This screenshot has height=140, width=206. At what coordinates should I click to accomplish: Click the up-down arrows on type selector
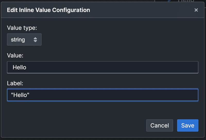coord(35,40)
